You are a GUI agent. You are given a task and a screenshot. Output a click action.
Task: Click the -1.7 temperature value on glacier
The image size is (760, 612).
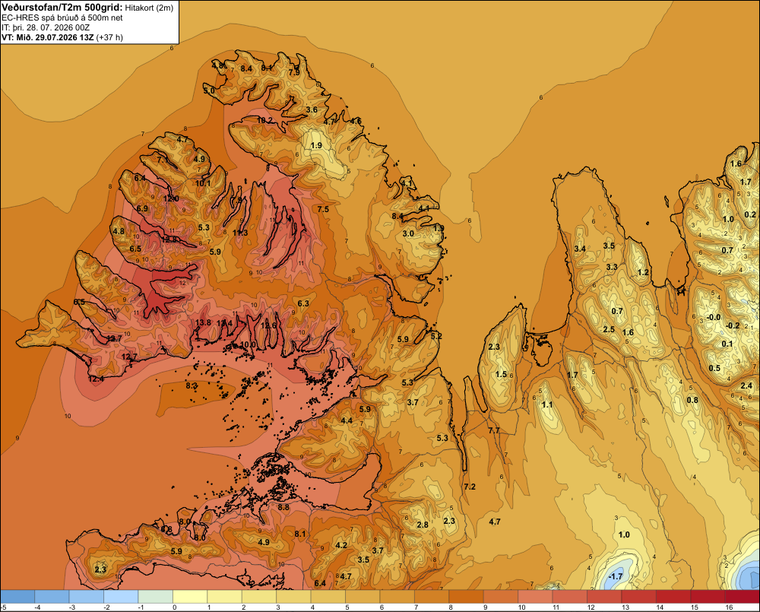coord(615,576)
